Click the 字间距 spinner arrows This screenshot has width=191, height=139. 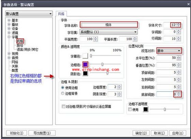click(x=179, y=32)
